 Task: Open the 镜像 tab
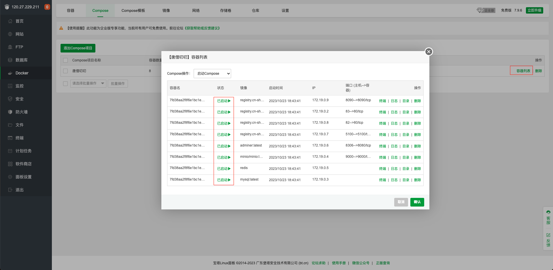click(x=166, y=11)
